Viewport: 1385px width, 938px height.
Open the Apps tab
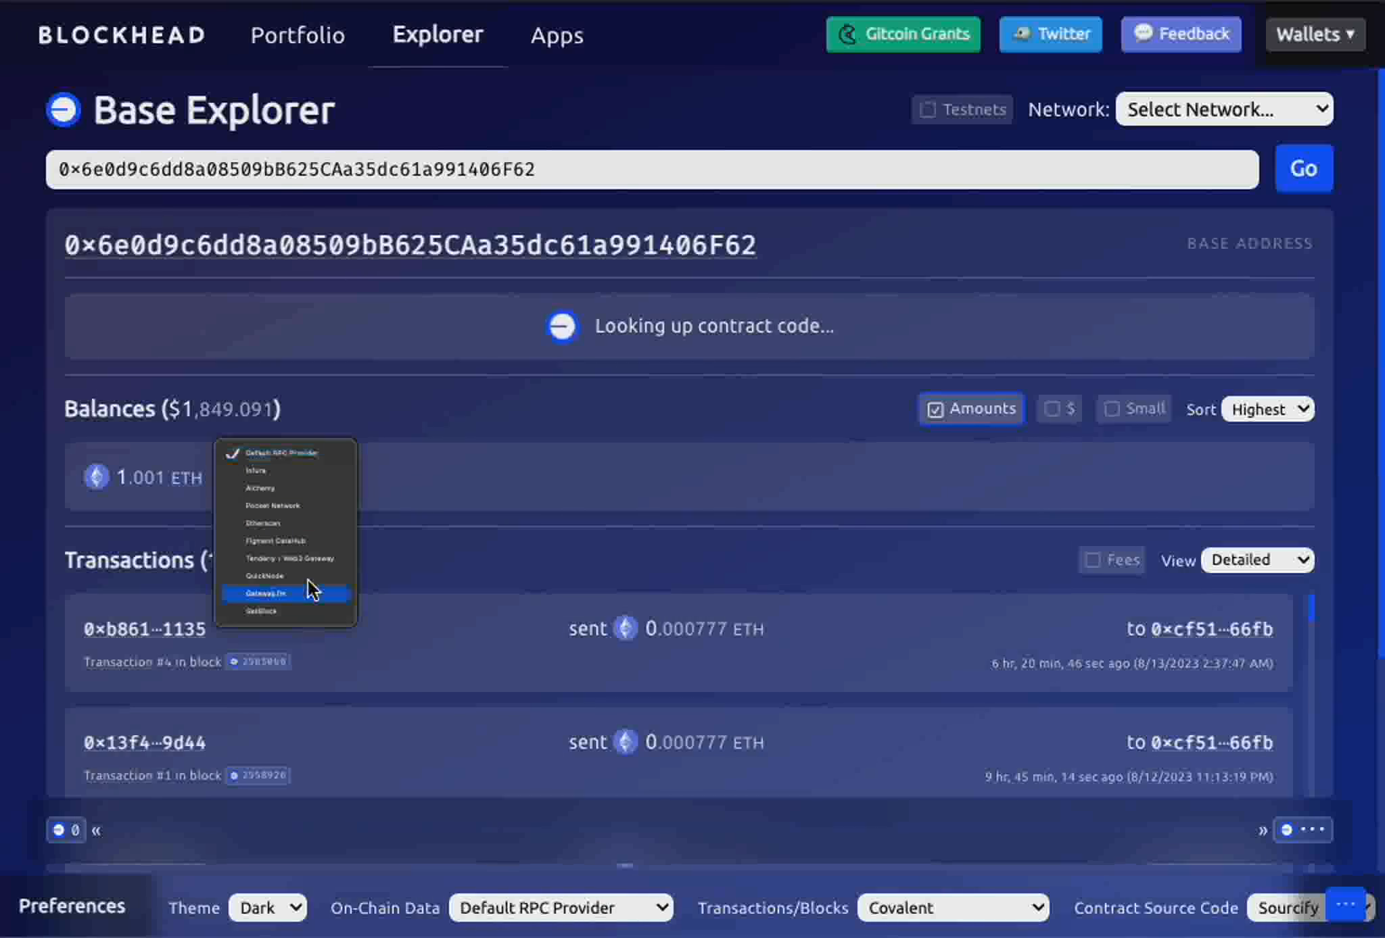click(x=557, y=35)
